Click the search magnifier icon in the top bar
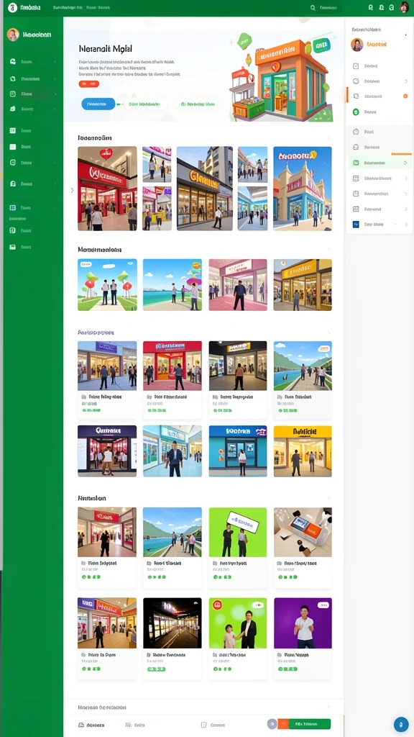The image size is (414, 737). coord(313,8)
